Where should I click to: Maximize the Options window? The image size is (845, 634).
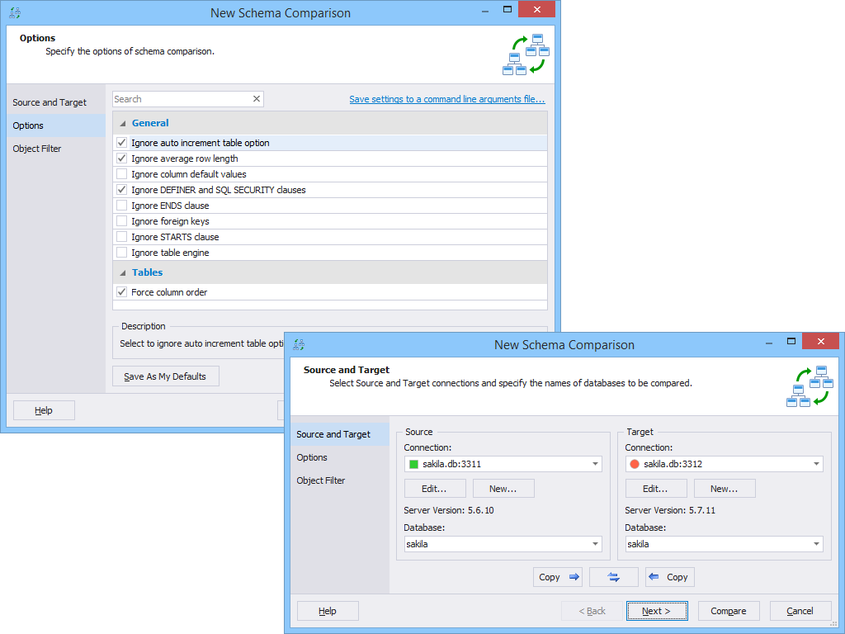507,9
